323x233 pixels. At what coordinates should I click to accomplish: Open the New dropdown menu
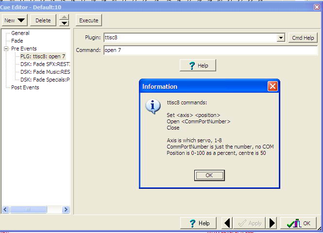[x=15, y=20]
